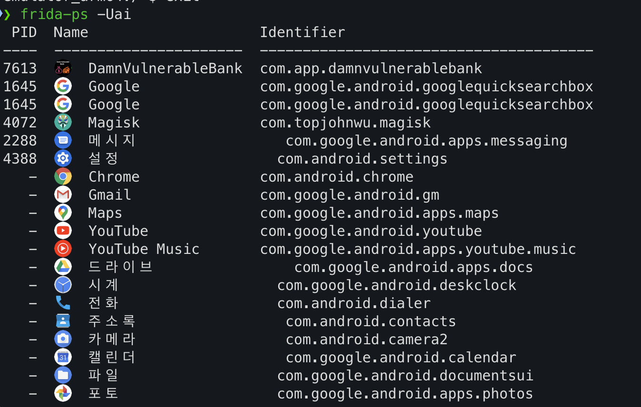
Task: Click the Clock app icon
Action: [x=63, y=285]
